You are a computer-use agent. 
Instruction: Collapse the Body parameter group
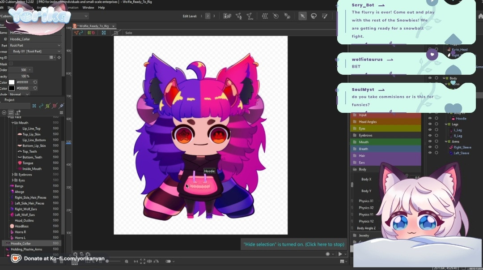(355, 169)
